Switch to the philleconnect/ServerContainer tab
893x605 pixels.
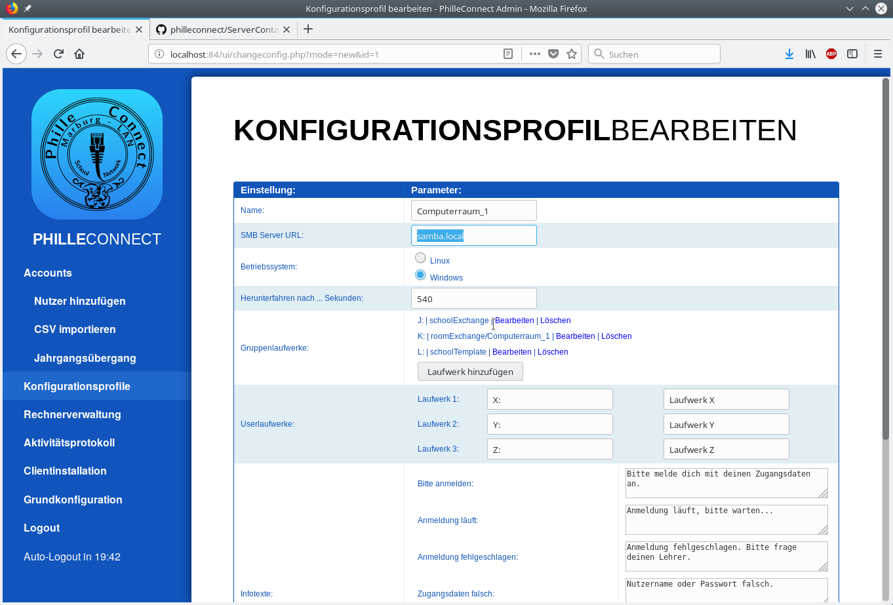coord(224,29)
